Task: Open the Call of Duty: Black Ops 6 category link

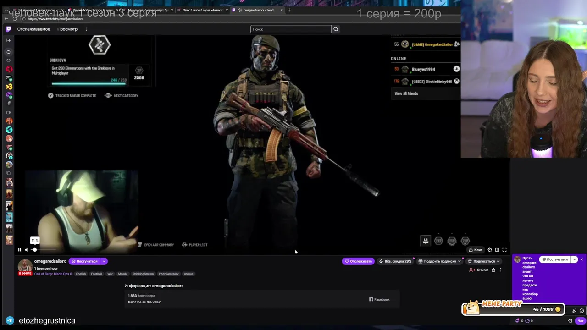Action: [53, 274]
